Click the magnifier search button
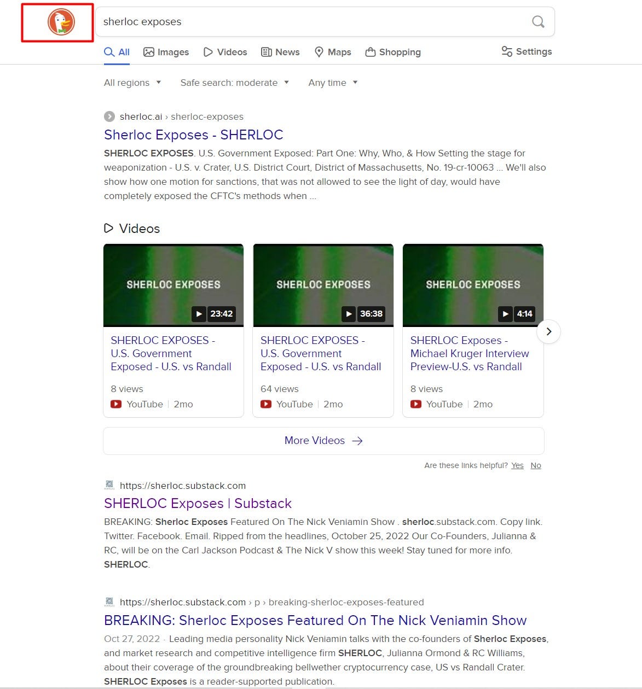 click(x=538, y=22)
